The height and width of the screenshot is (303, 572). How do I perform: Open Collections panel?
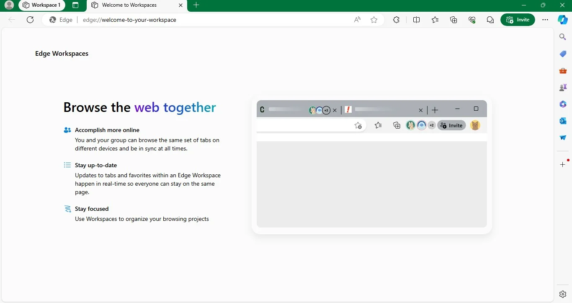[453, 20]
